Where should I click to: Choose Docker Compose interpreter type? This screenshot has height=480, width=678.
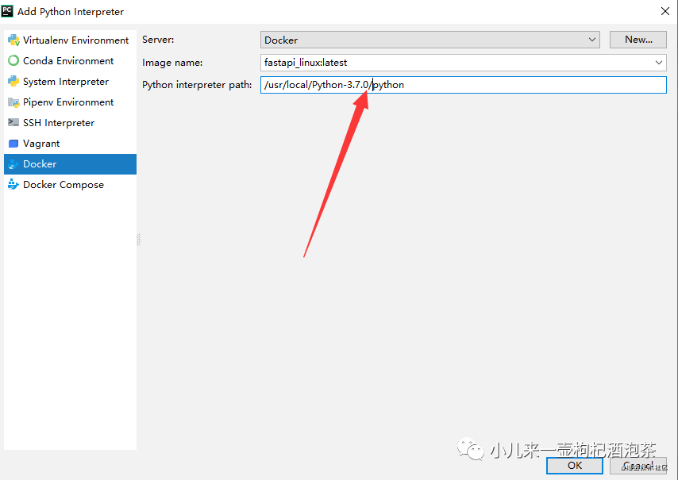pos(70,185)
